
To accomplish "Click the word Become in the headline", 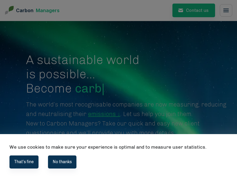I will click(x=49, y=88).
